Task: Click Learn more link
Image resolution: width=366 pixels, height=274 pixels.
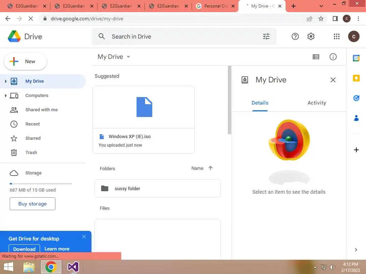Action: tap(57, 249)
